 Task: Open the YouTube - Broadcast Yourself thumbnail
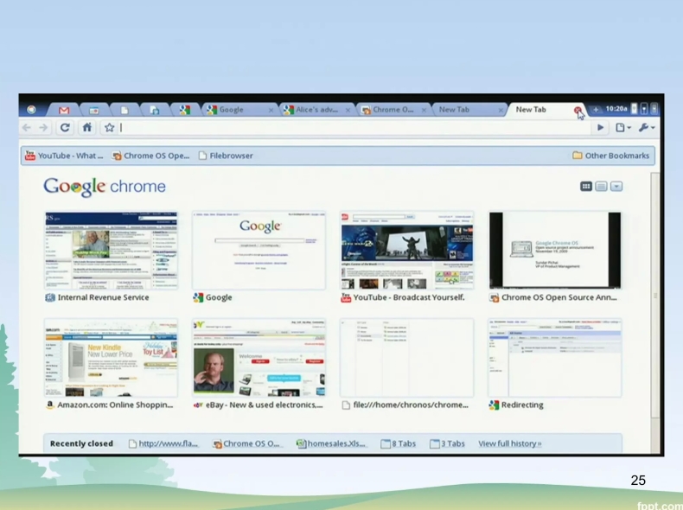(x=407, y=251)
